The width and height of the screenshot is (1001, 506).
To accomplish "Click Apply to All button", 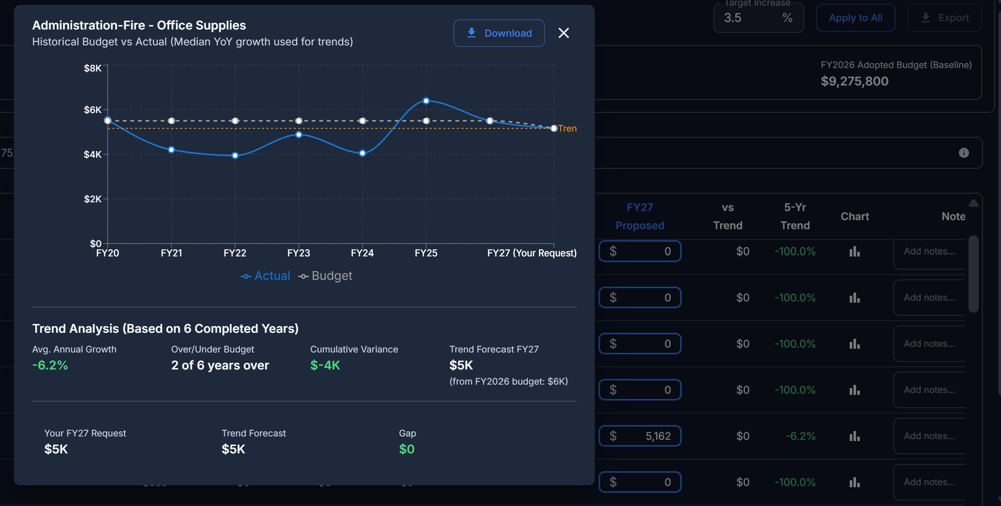I will point(855,18).
